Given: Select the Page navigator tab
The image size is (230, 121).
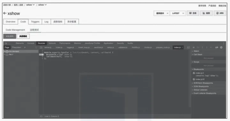Looking at the screenshot, I should point(7,47).
